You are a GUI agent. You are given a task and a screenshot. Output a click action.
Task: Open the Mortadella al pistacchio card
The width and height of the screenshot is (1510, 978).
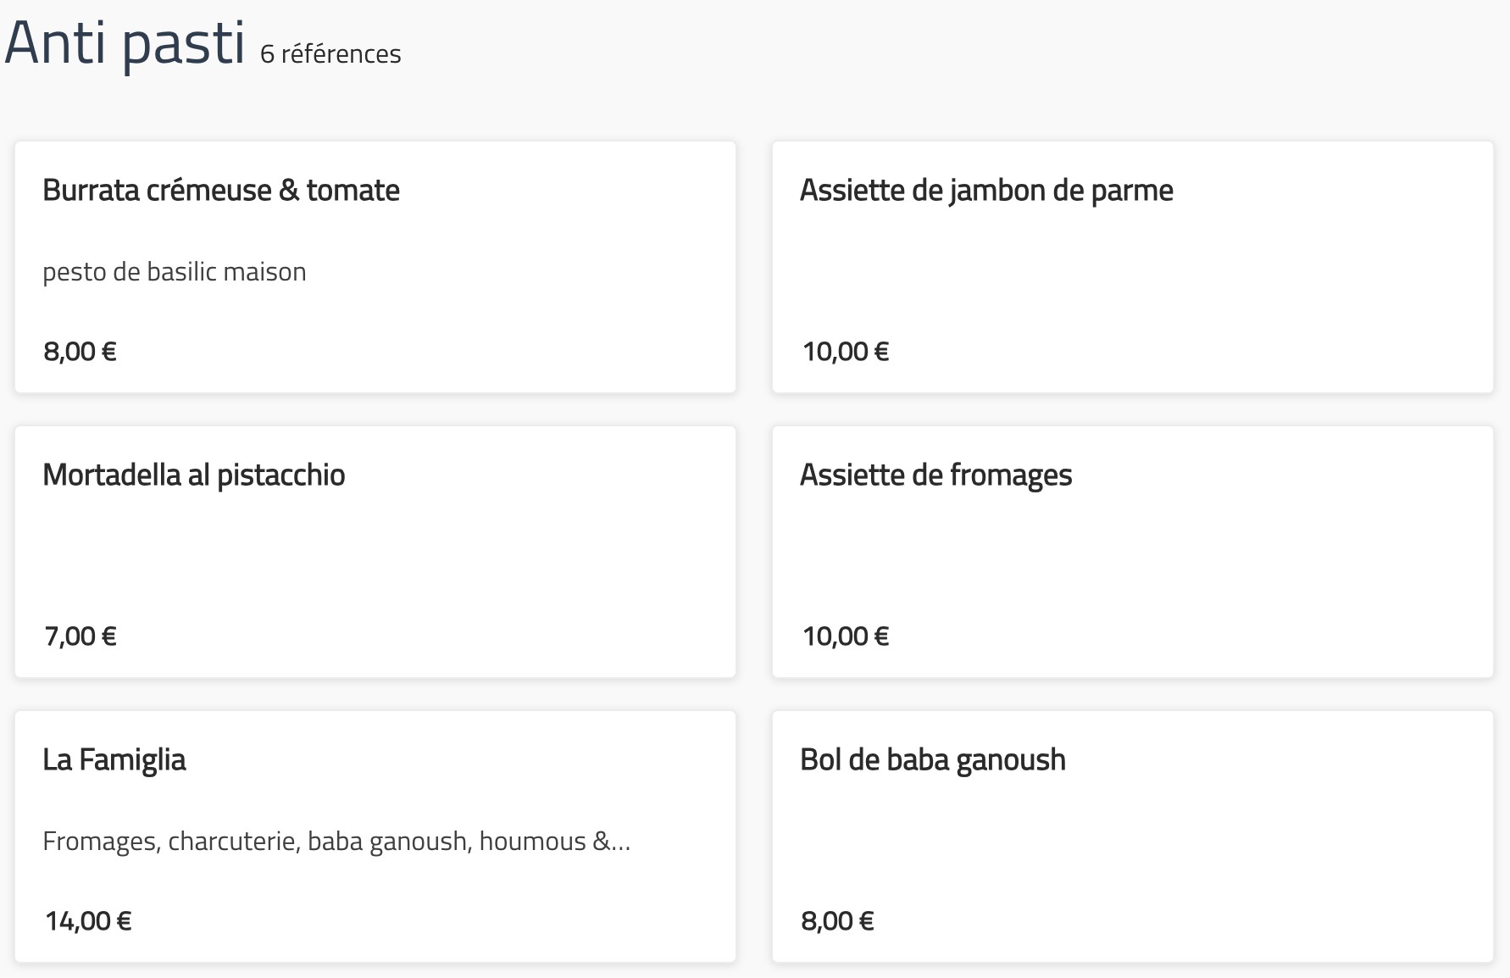coord(375,552)
